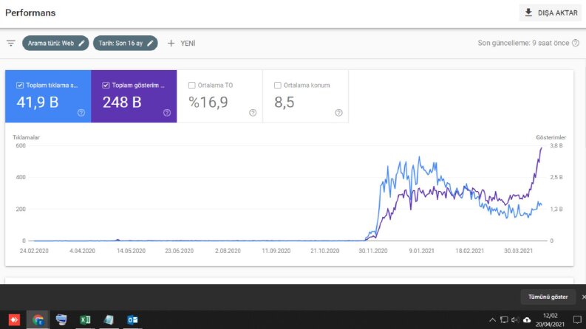Image resolution: width=586 pixels, height=329 pixels.
Task: Click the Tıklamalar axis title
Action: click(26, 137)
